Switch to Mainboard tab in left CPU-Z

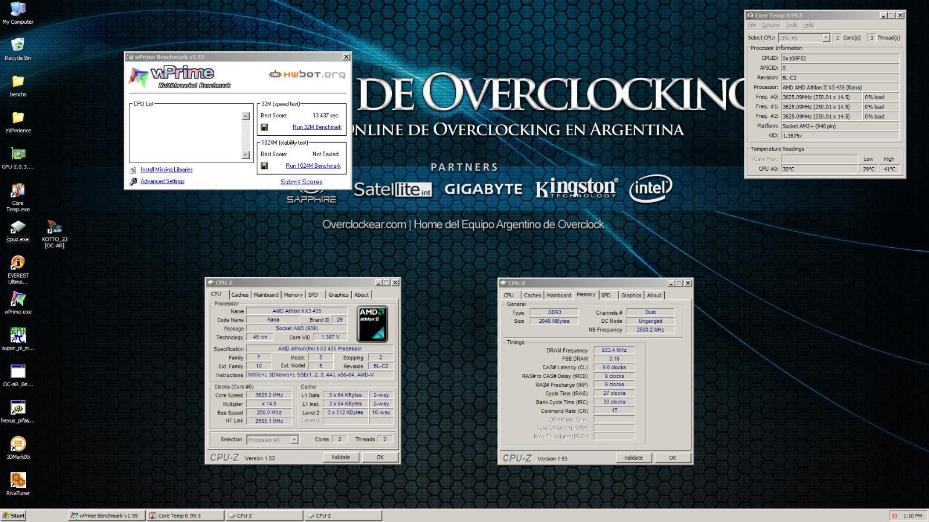(266, 295)
